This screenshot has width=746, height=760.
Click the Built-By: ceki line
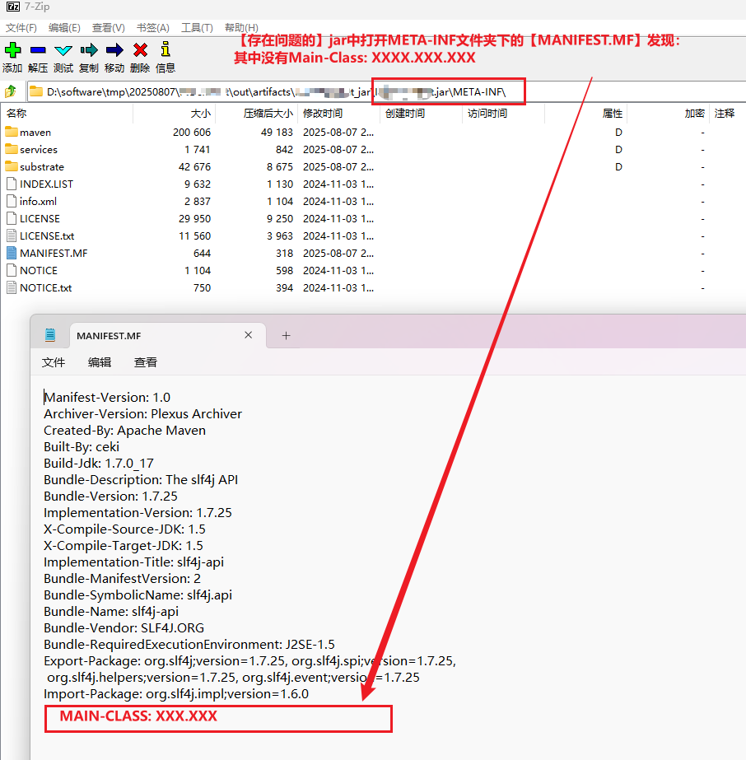(x=82, y=446)
